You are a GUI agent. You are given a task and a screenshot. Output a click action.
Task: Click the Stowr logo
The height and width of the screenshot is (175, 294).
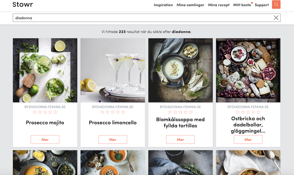tap(23, 5)
